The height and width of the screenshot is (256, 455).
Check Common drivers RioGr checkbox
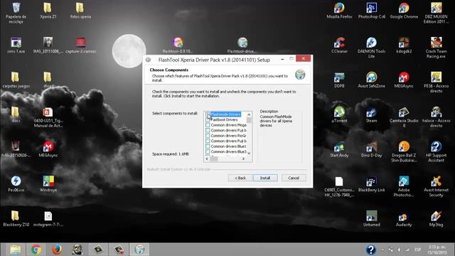(208, 136)
